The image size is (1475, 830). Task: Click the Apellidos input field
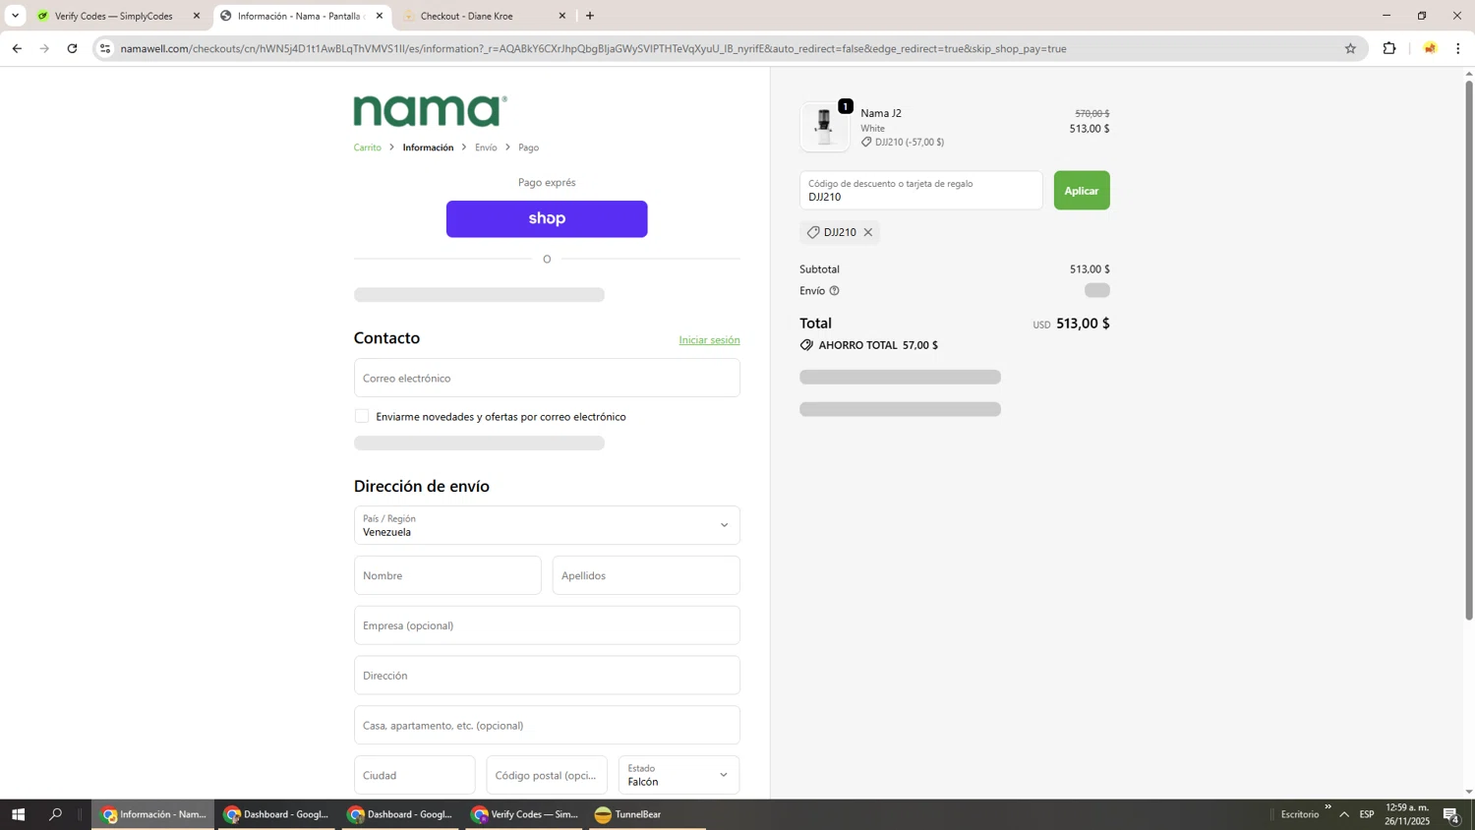pos(646,575)
